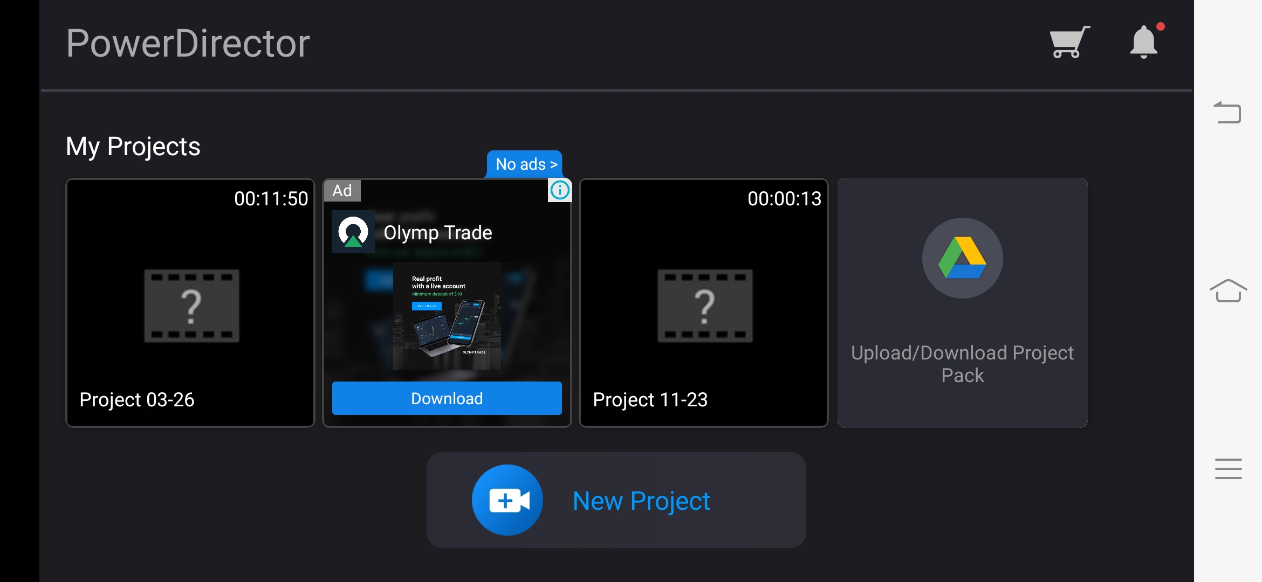1262x582 pixels.
Task: Tap the Android recent apps menu icon
Action: [1228, 468]
